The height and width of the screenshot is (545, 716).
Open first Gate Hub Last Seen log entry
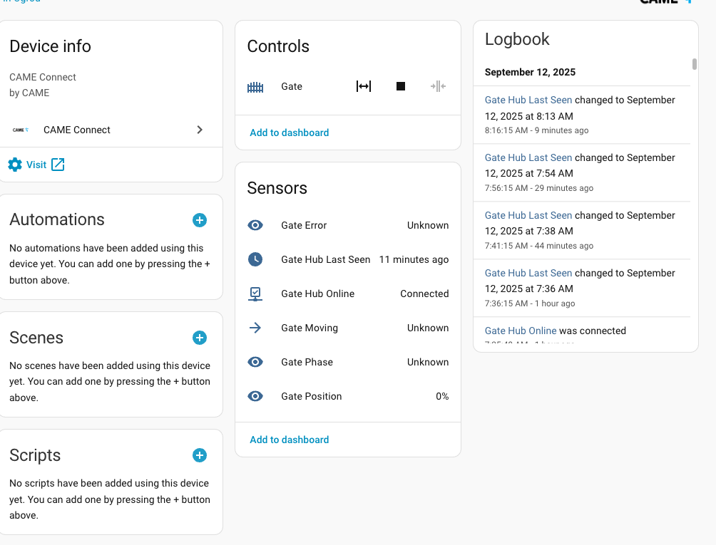528,100
